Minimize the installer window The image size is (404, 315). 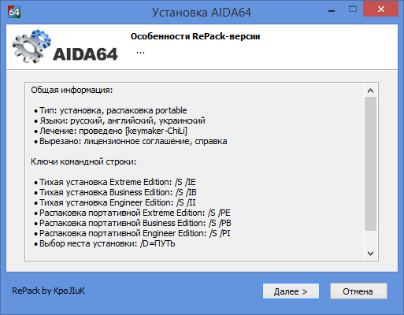point(332,10)
